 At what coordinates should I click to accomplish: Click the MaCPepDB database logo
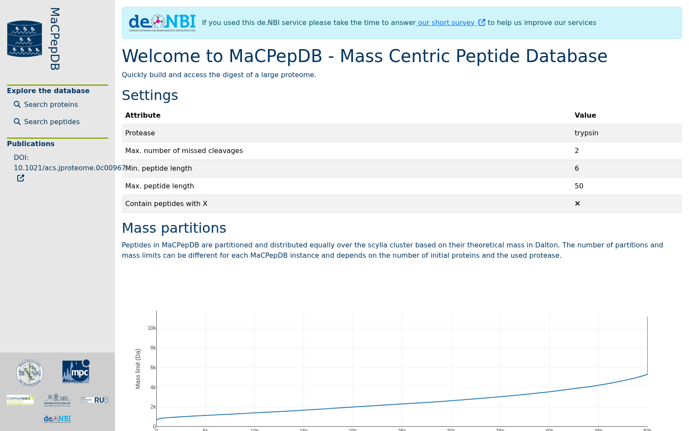pyautogui.click(x=25, y=39)
